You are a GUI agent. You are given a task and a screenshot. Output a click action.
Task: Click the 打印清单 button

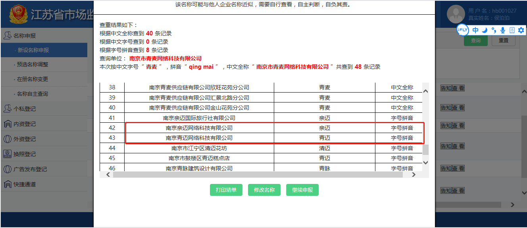(226, 190)
